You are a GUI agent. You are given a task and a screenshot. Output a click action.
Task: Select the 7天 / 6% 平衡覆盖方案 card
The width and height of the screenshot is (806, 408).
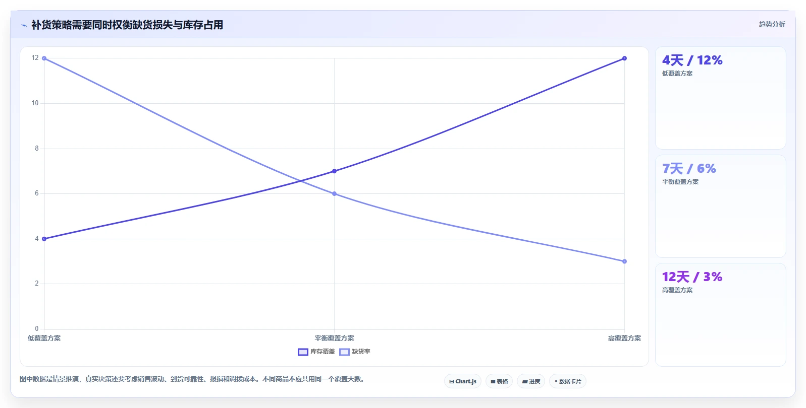tap(720, 207)
